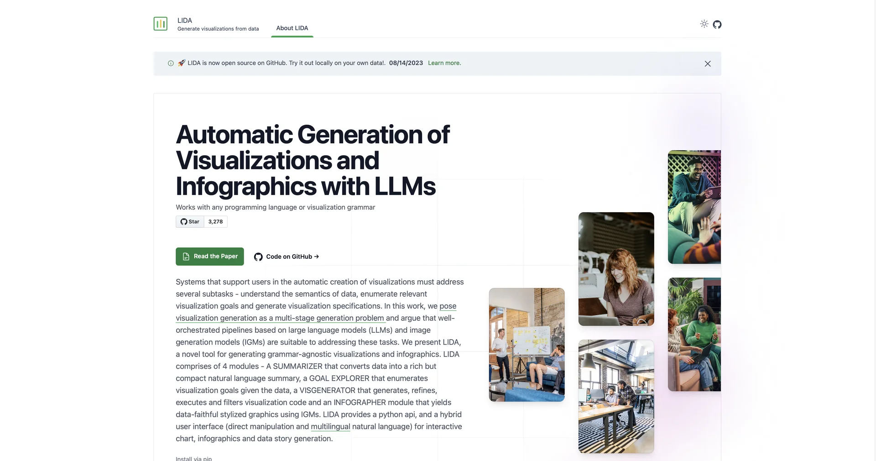Click the photo of woman in green sweater
The image size is (876, 461).
coord(694,334)
